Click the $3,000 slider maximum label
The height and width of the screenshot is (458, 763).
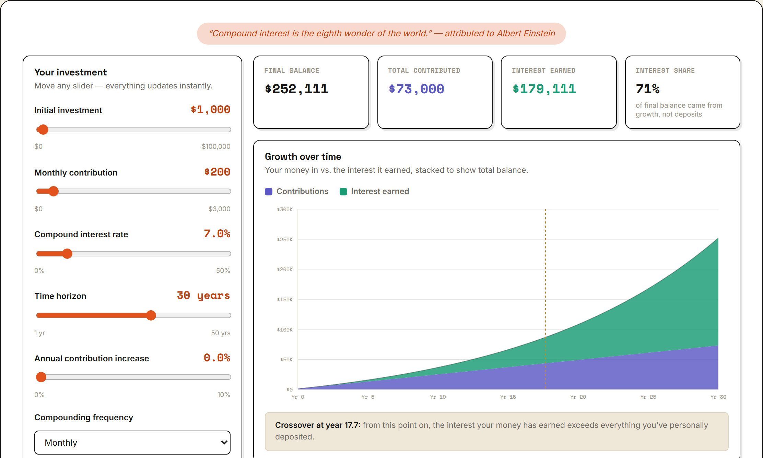[x=219, y=209]
